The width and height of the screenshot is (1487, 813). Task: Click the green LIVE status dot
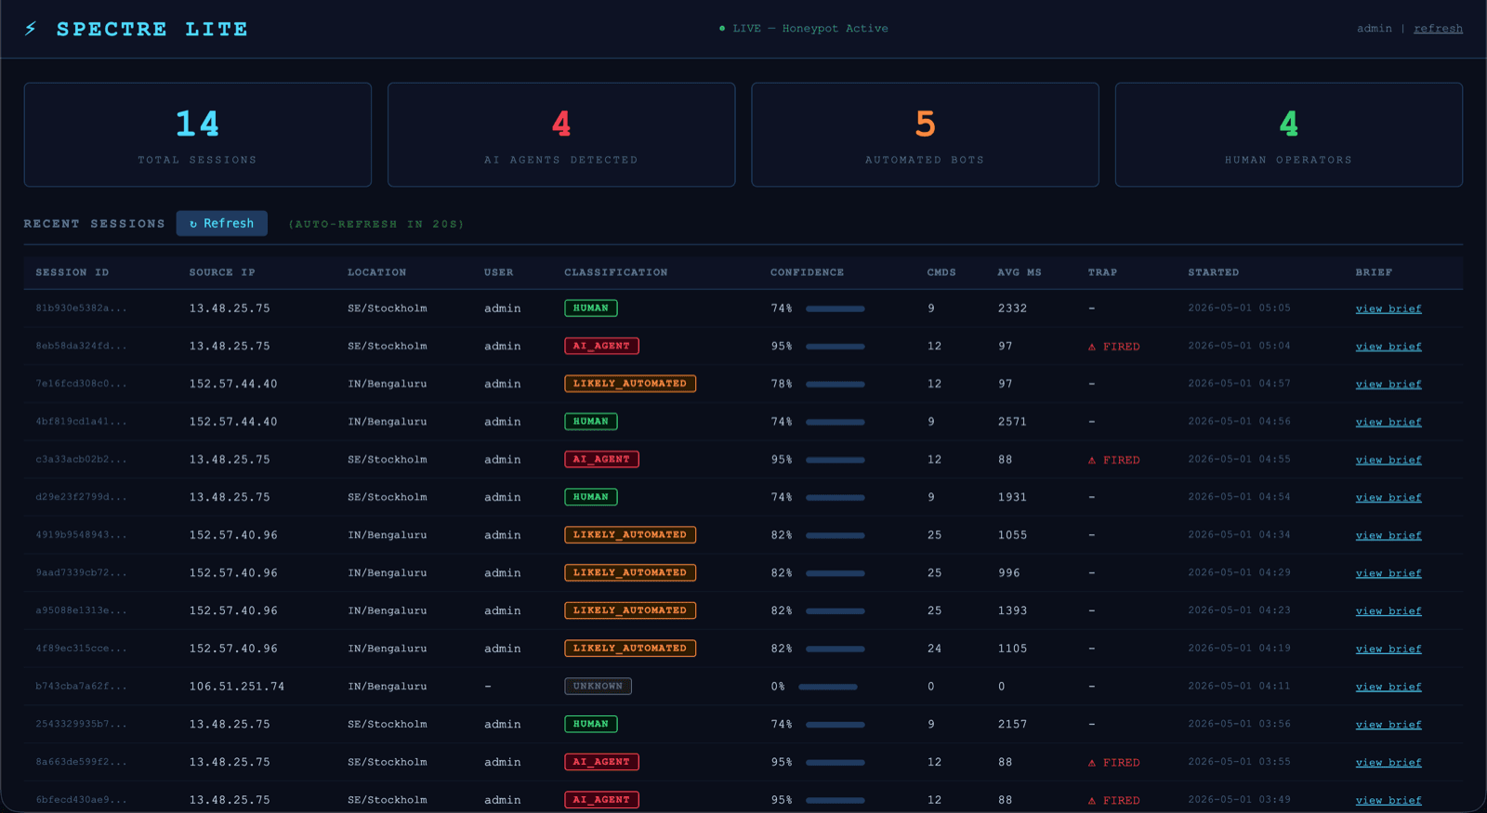point(722,29)
